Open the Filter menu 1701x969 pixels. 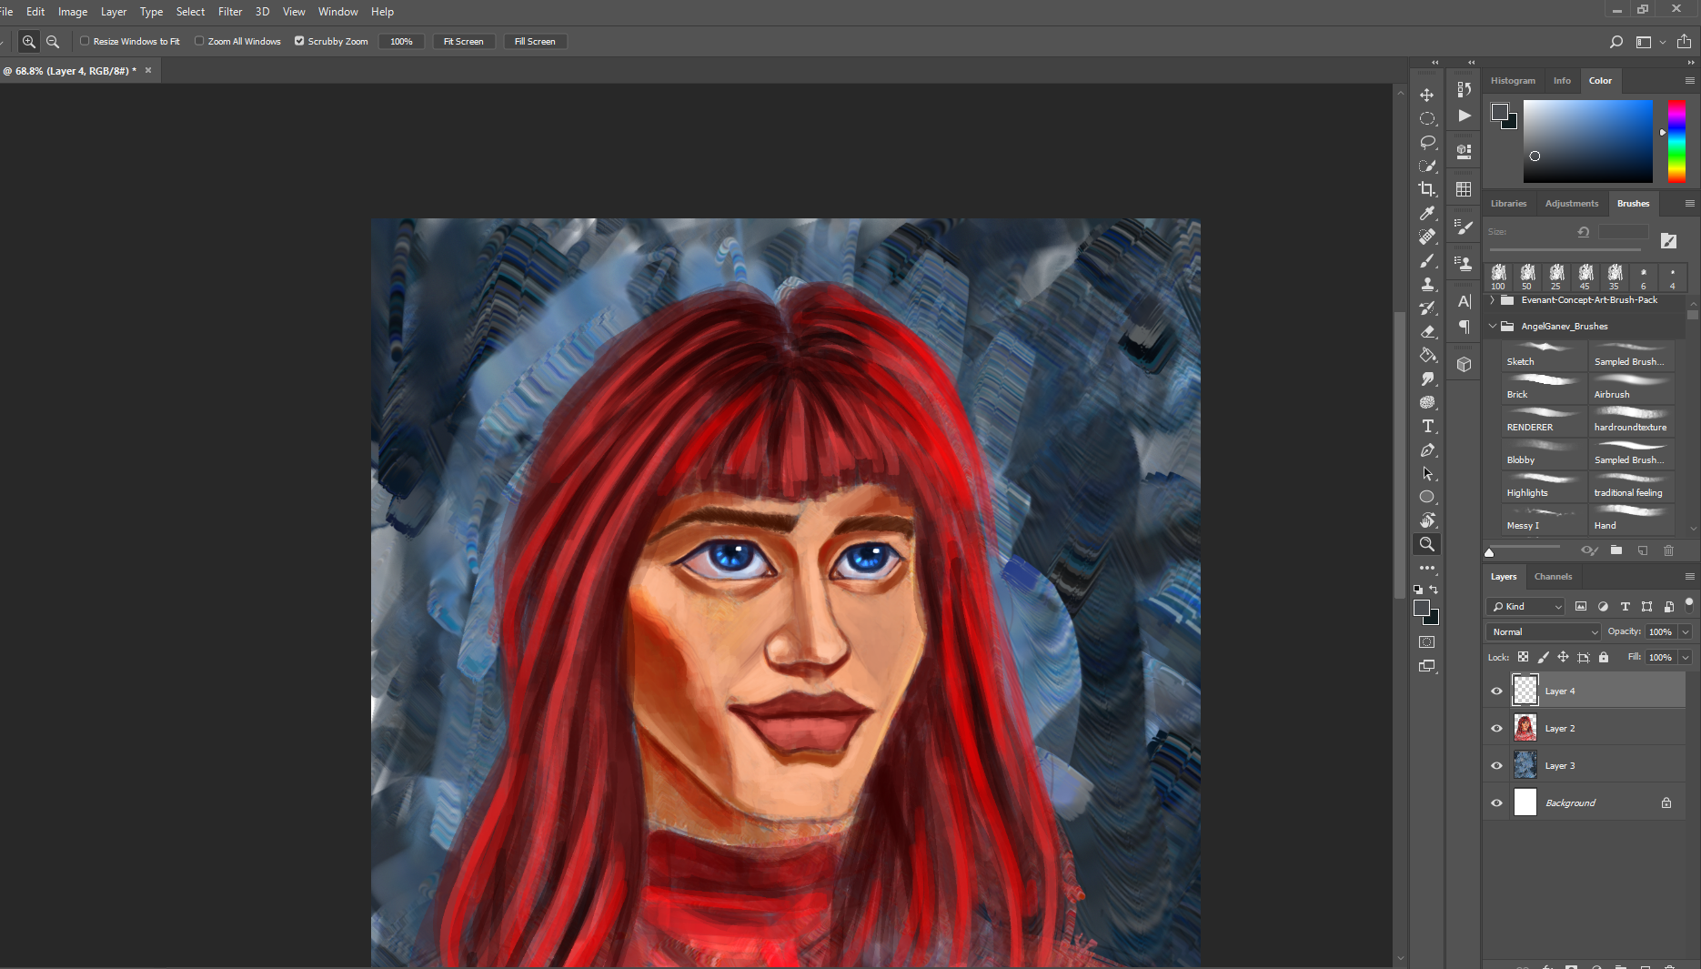230,12
